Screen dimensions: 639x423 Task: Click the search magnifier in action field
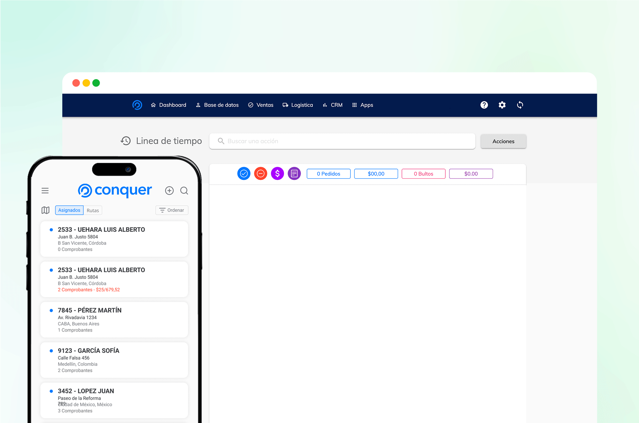coord(221,141)
